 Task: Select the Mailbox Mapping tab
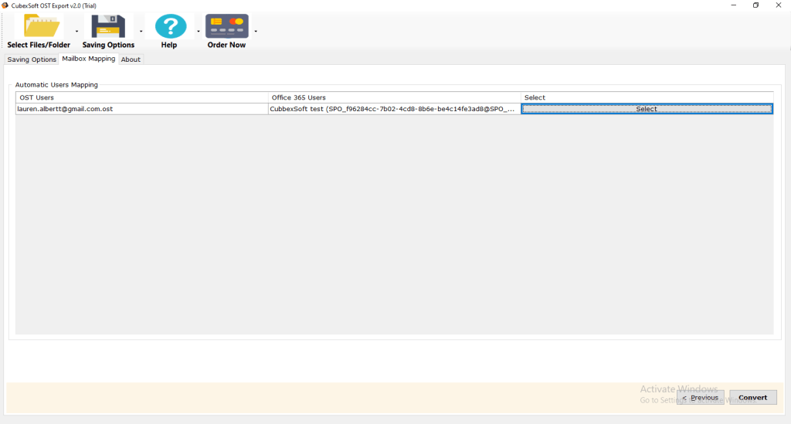[x=89, y=59]
